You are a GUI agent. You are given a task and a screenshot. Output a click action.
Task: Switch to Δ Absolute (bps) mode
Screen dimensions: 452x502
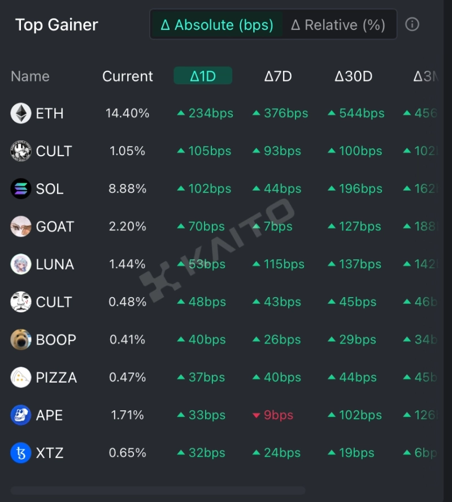pyautogui.click(x=218, y=25)
